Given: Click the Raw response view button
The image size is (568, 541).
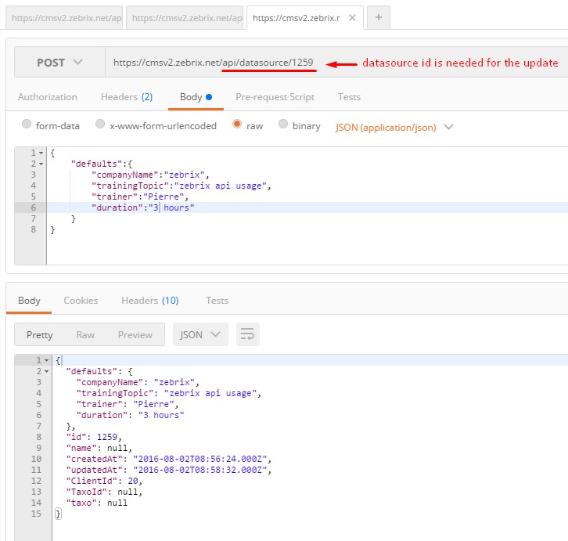Looking at the screenshot, I should click(85, 334).
